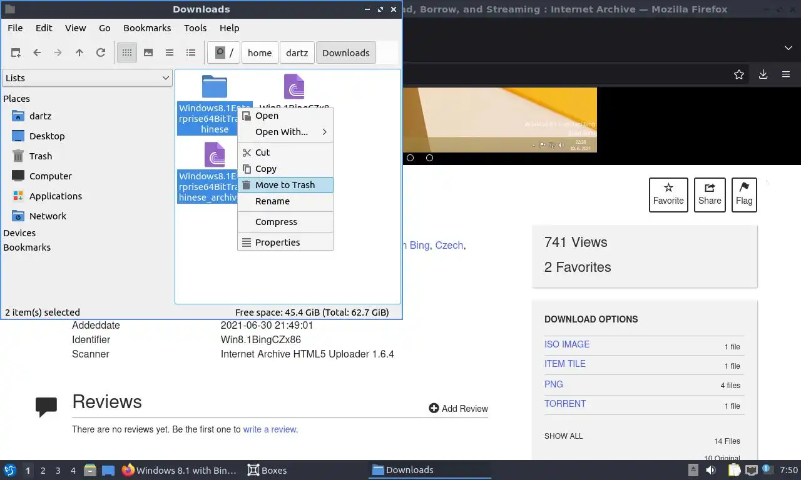Choose Rename in the context menu
Viewport: 801px width, 480px height.
(x=285, y=201)
